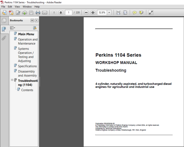This screenshot has width=184, height=147.
Task: Click the Bookmarks panel ribbon icon
Action: tap(4, 29)
